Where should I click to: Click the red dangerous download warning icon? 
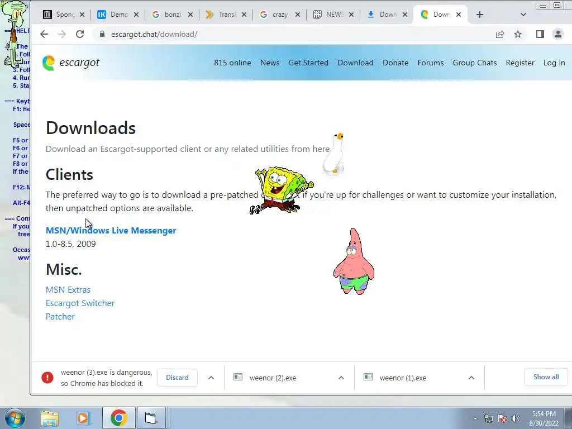click(x=47, y=378)
